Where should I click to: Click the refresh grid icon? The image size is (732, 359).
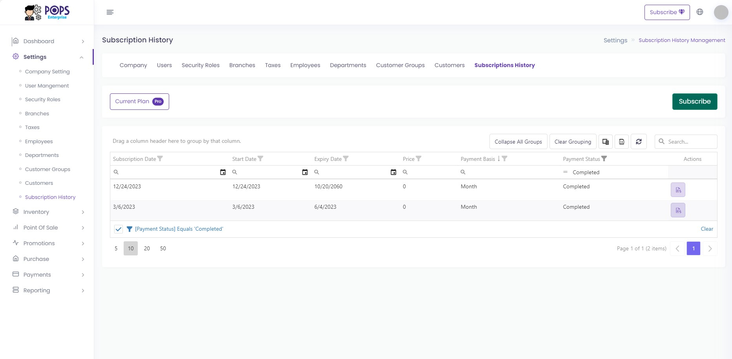(639, 142)
